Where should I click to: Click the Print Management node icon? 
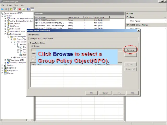point(11,37)
